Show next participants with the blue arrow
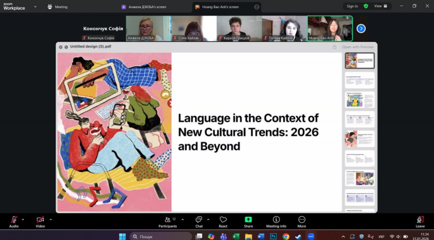This screenshot has width=434, height=240. pos(361,28)
